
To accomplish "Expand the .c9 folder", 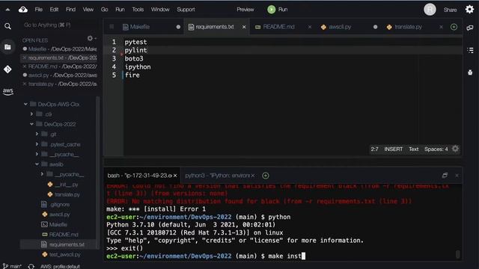I will (x=31, y=114).
